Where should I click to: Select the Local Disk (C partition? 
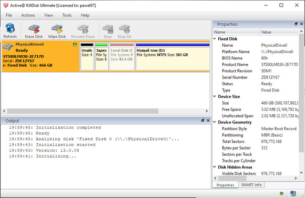tap(122, 56)
